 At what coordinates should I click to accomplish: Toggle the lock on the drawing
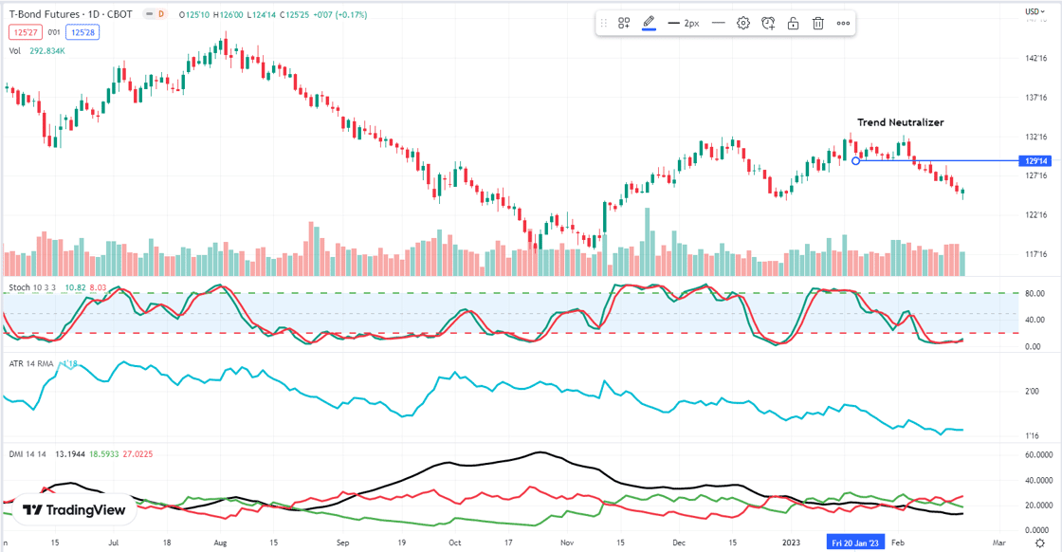coord(793,23)
